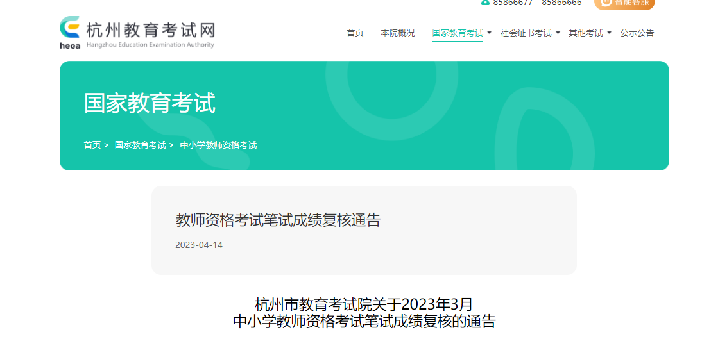This screenshot has width=702, height=339.
Task: Click the 杭州教育考试网 site title
Action: pos(150,30)
